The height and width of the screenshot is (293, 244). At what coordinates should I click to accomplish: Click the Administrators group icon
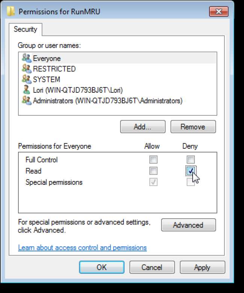click(x=26, y=100)
